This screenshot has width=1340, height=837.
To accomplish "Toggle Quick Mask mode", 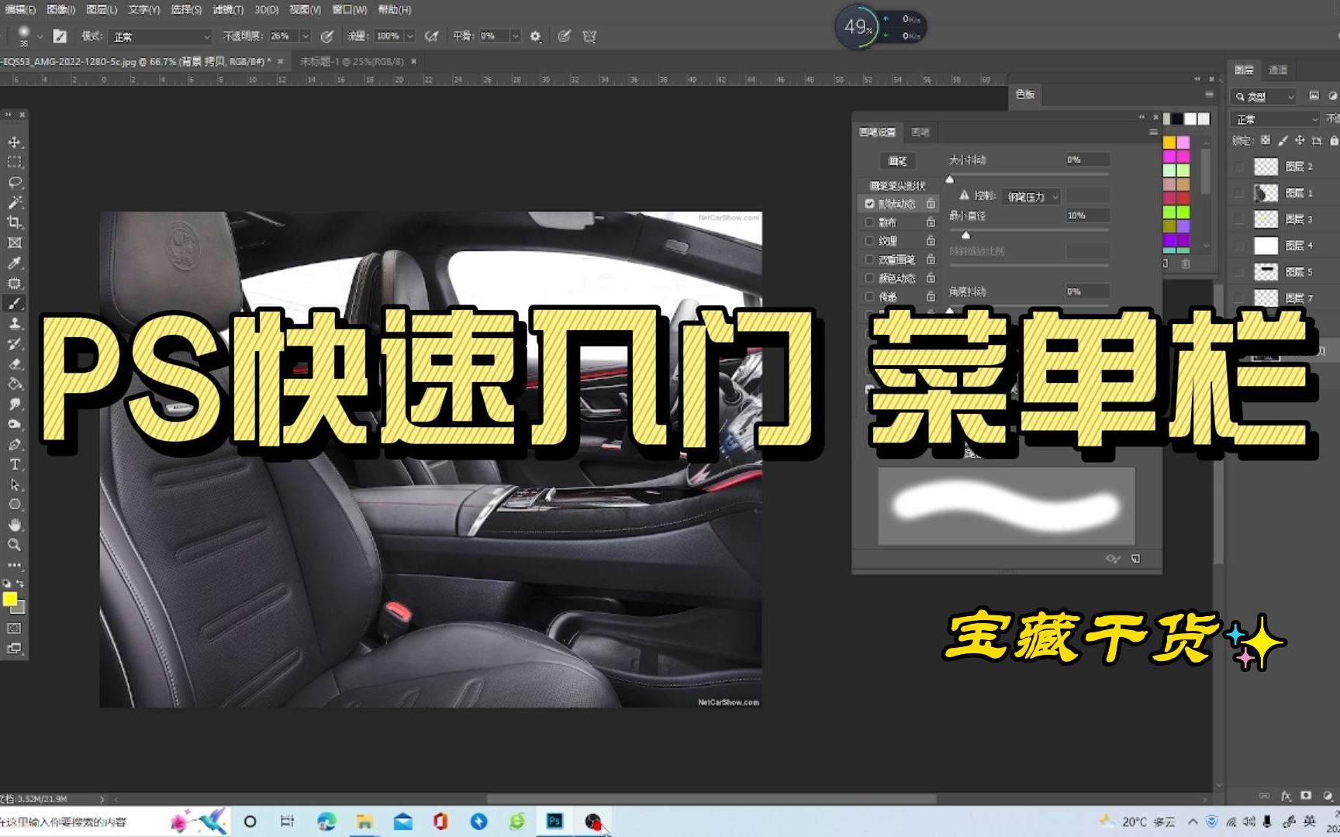I will coord(15,629).
